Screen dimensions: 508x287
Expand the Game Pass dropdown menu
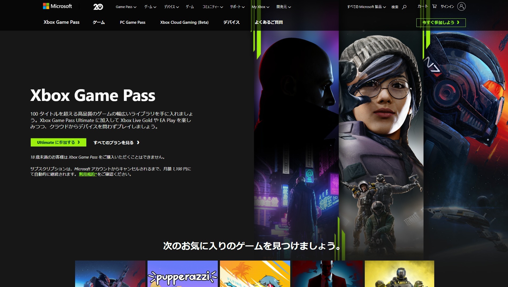pyautogui.click(x=126, y=7)
